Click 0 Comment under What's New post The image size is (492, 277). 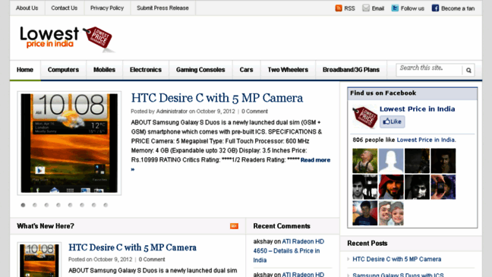click(152, 260)
